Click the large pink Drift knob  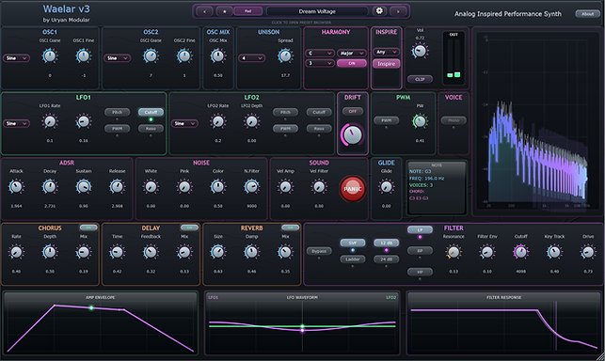coord(352,135)
